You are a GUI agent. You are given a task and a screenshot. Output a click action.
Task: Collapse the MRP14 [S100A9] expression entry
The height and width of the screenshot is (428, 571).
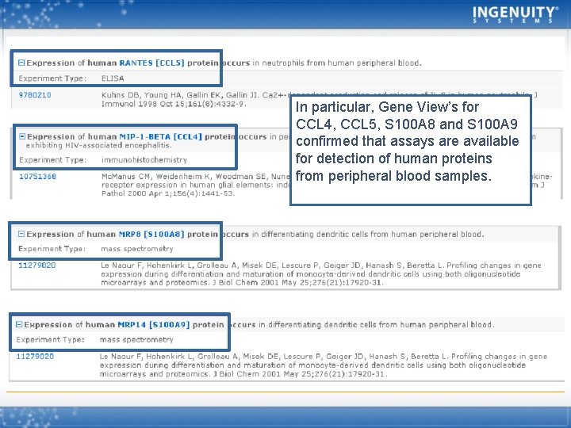[19, 324]
